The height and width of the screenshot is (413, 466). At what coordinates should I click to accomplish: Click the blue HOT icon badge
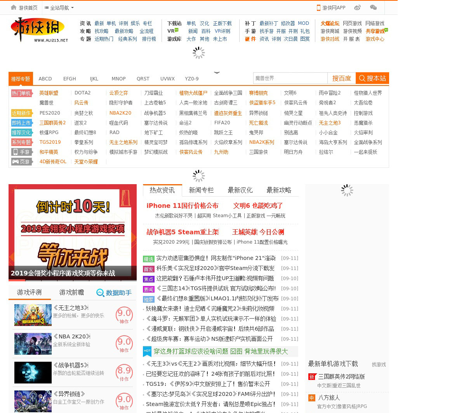147,351
